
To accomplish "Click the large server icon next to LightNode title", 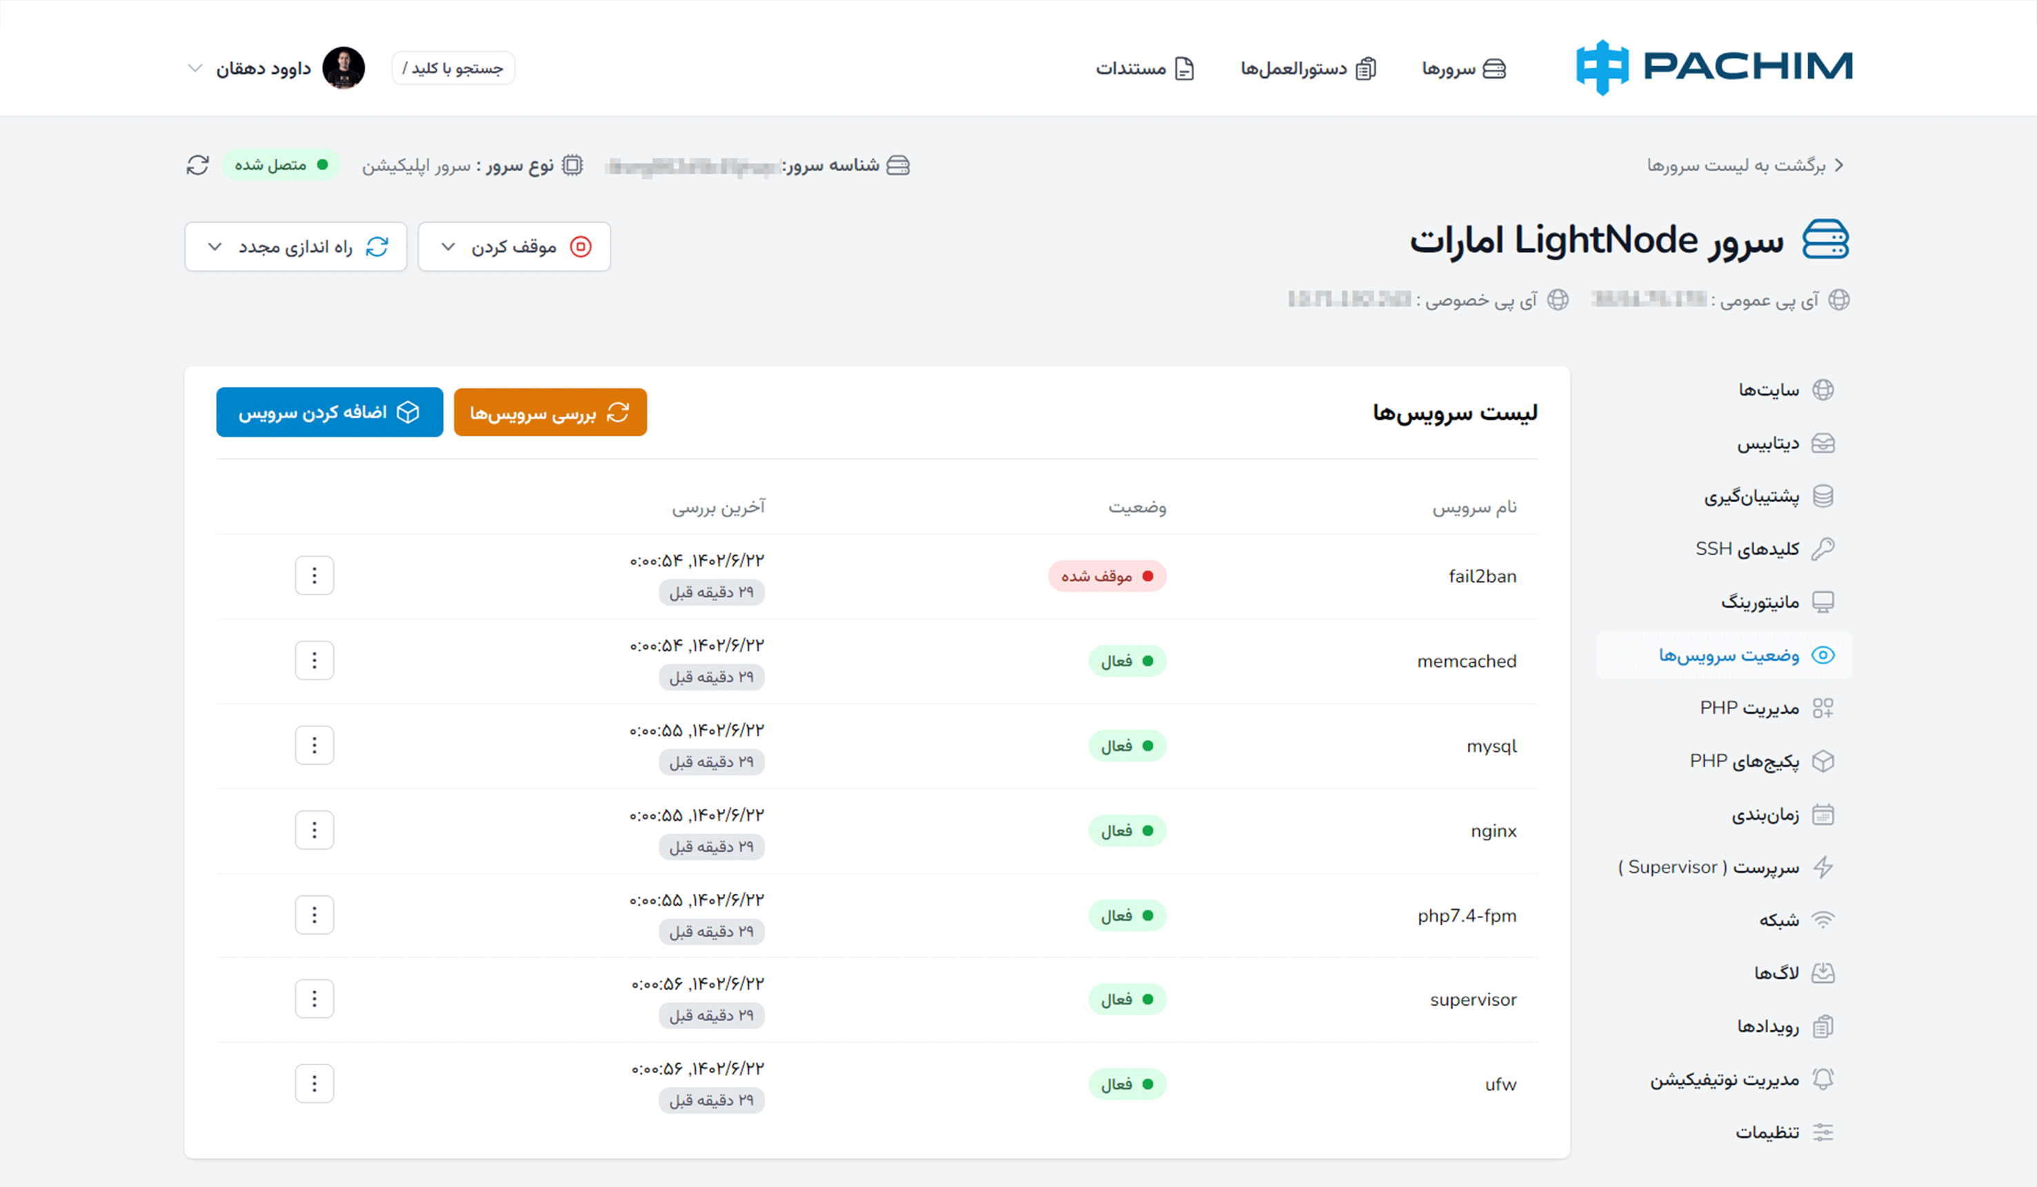I will [1825, 240].
